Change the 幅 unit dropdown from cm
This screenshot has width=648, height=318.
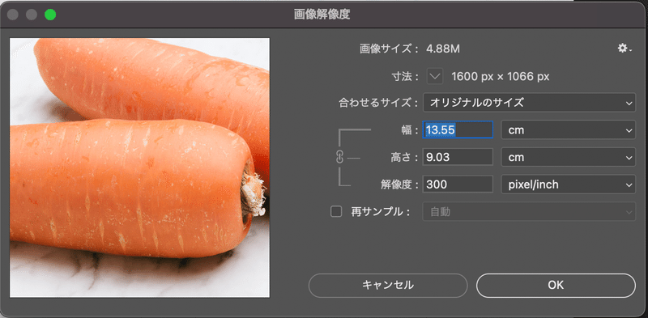coord(569,130)
